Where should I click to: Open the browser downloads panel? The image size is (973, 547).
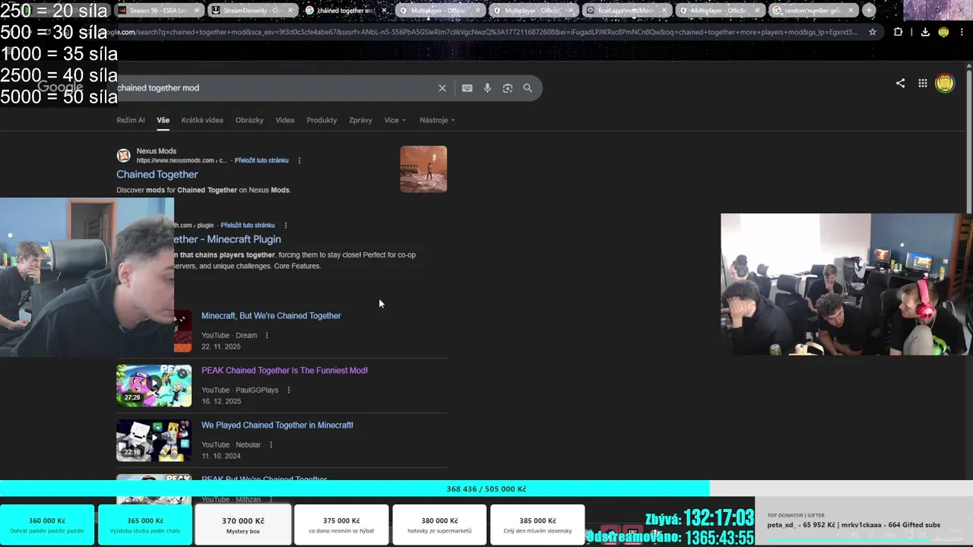pos(925,32)
